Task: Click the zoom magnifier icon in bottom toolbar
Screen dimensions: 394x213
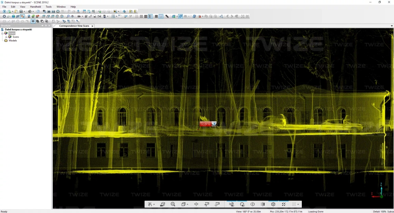Action: click(173, 204)
